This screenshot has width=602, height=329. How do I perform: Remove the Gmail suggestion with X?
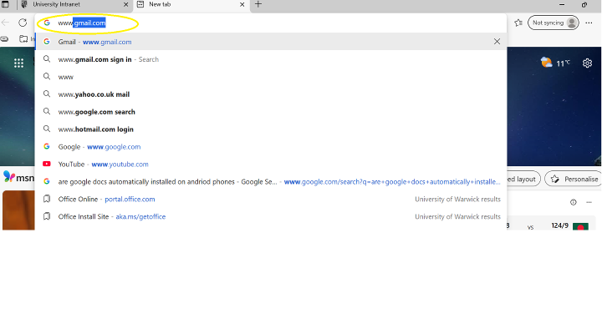tap(497, 42)
